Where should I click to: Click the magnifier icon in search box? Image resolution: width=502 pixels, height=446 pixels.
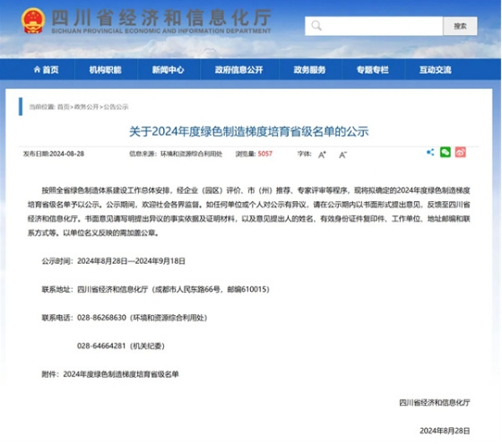click(316, 26)
